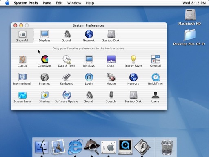Open International preferences
This screenshot has height=157, width=209.
(22, 79)
